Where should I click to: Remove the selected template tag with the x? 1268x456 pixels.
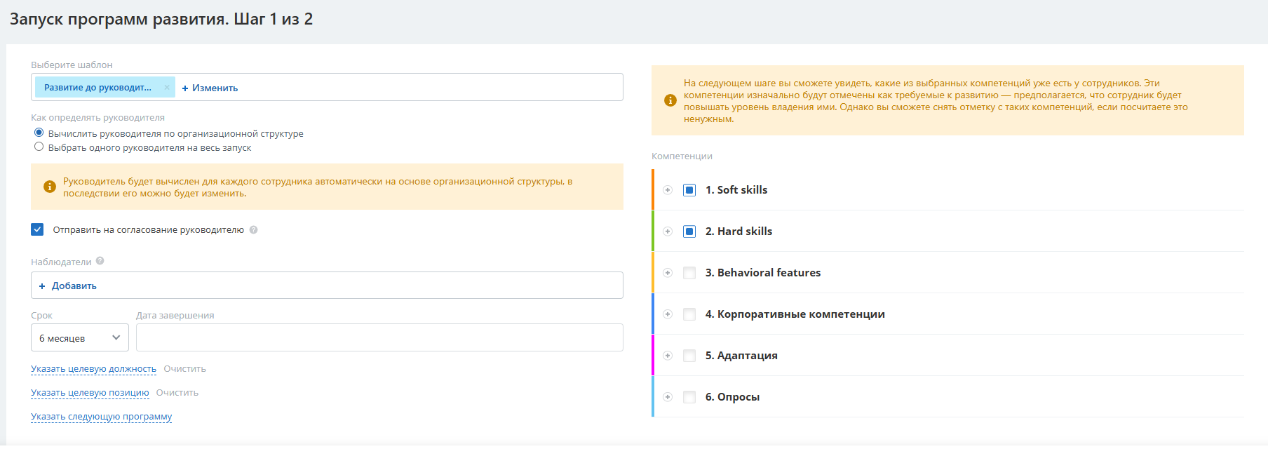167,88
